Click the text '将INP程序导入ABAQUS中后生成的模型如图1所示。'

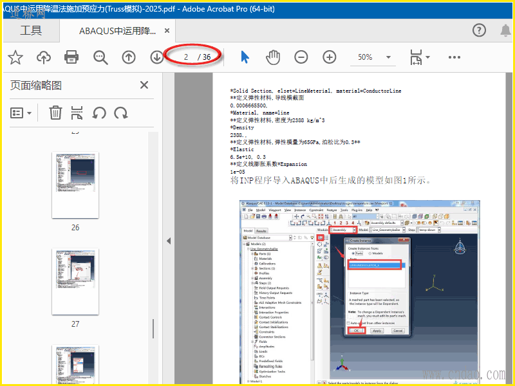[331, 180]
